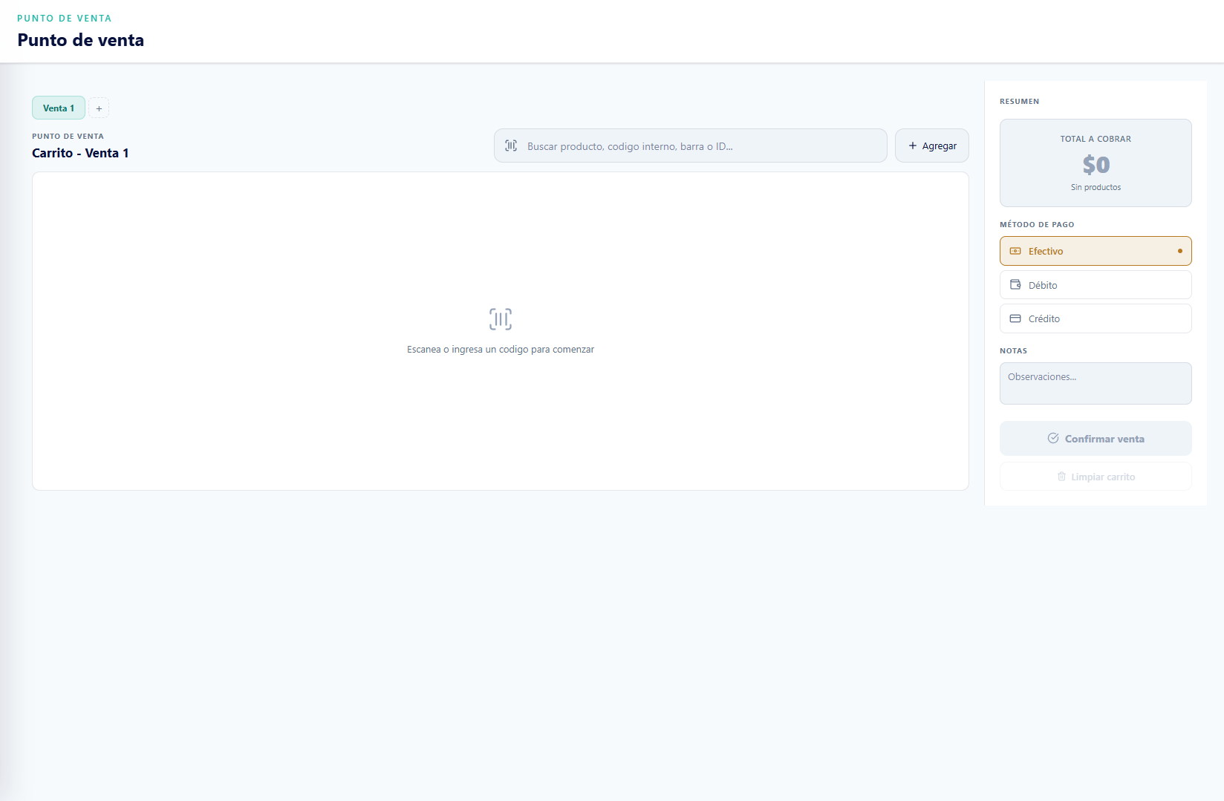1224x801 pixels.
Task: Select Débito payment method
Action: click(x=1096, y=285)
